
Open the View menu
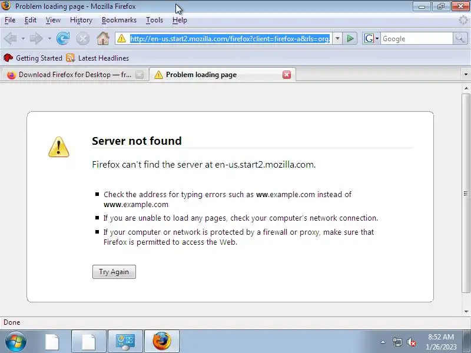pyautogui.click(x=53, y=20)
